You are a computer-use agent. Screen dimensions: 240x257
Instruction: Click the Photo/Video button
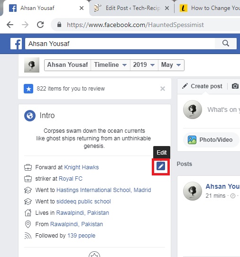pos(211,140)
